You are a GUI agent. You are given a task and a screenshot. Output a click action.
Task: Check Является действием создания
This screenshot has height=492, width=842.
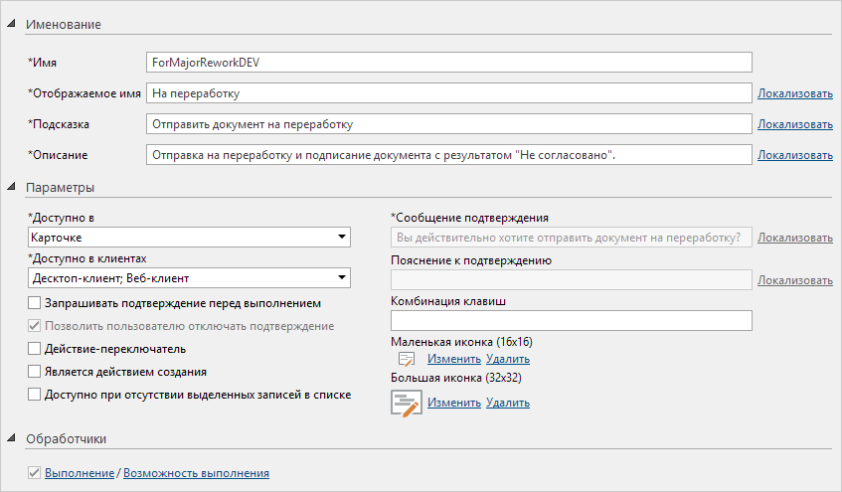click(35, 372)
